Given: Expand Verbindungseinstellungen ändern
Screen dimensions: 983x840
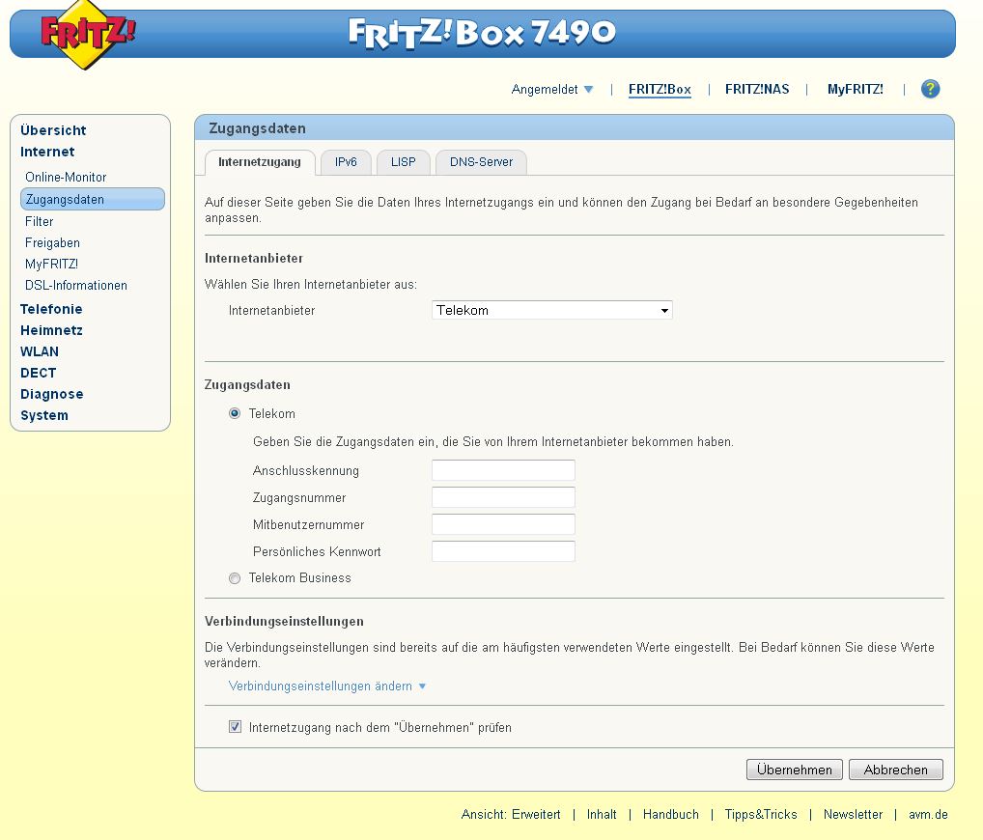Looking at the screenshot, I should (326, 686).
